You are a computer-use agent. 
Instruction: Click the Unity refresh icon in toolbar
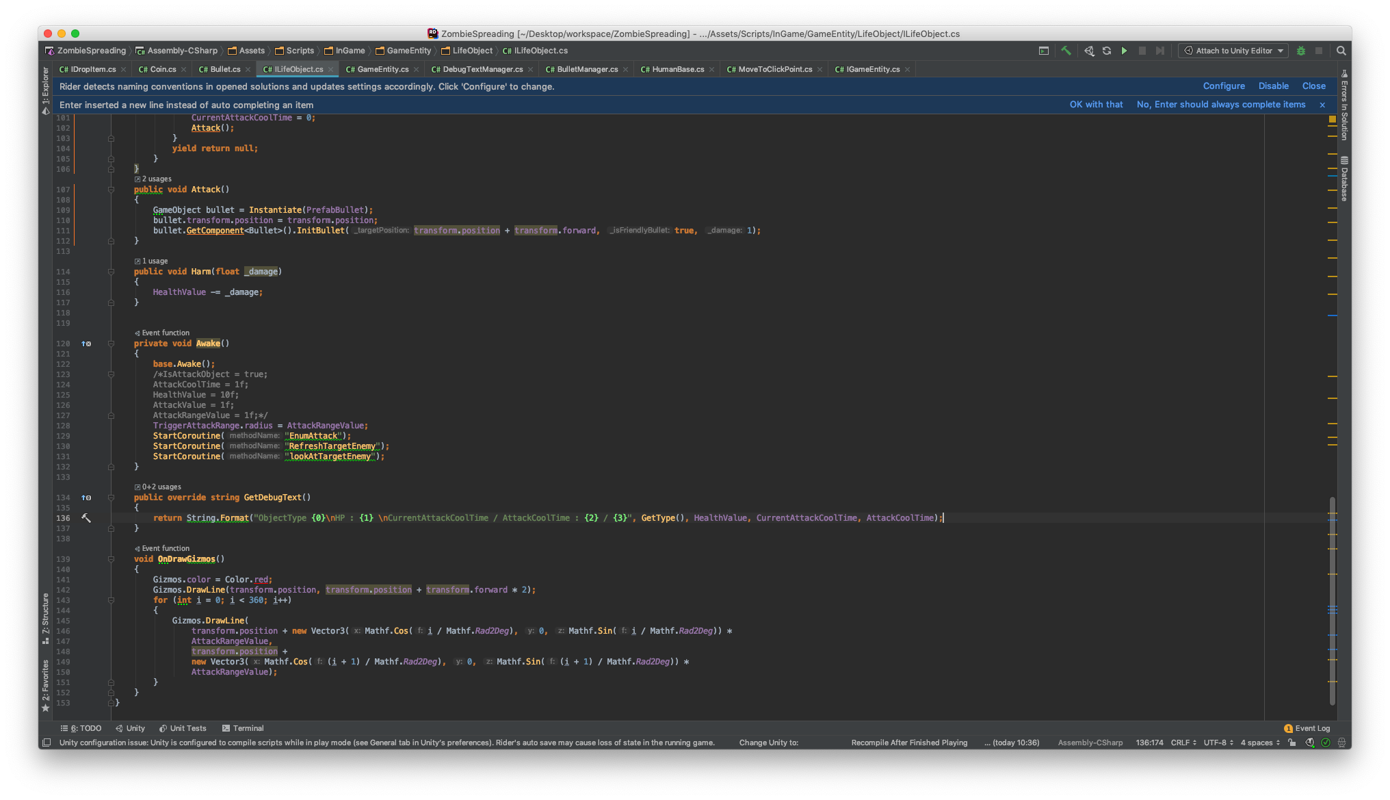tap(1107, 51)
